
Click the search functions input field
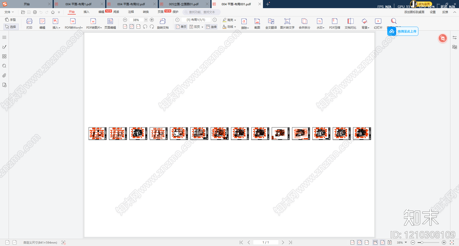point(201,12)
